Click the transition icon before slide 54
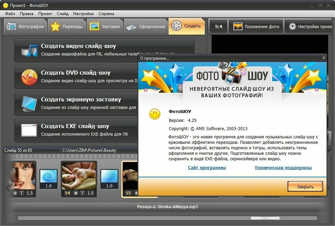 49,179
